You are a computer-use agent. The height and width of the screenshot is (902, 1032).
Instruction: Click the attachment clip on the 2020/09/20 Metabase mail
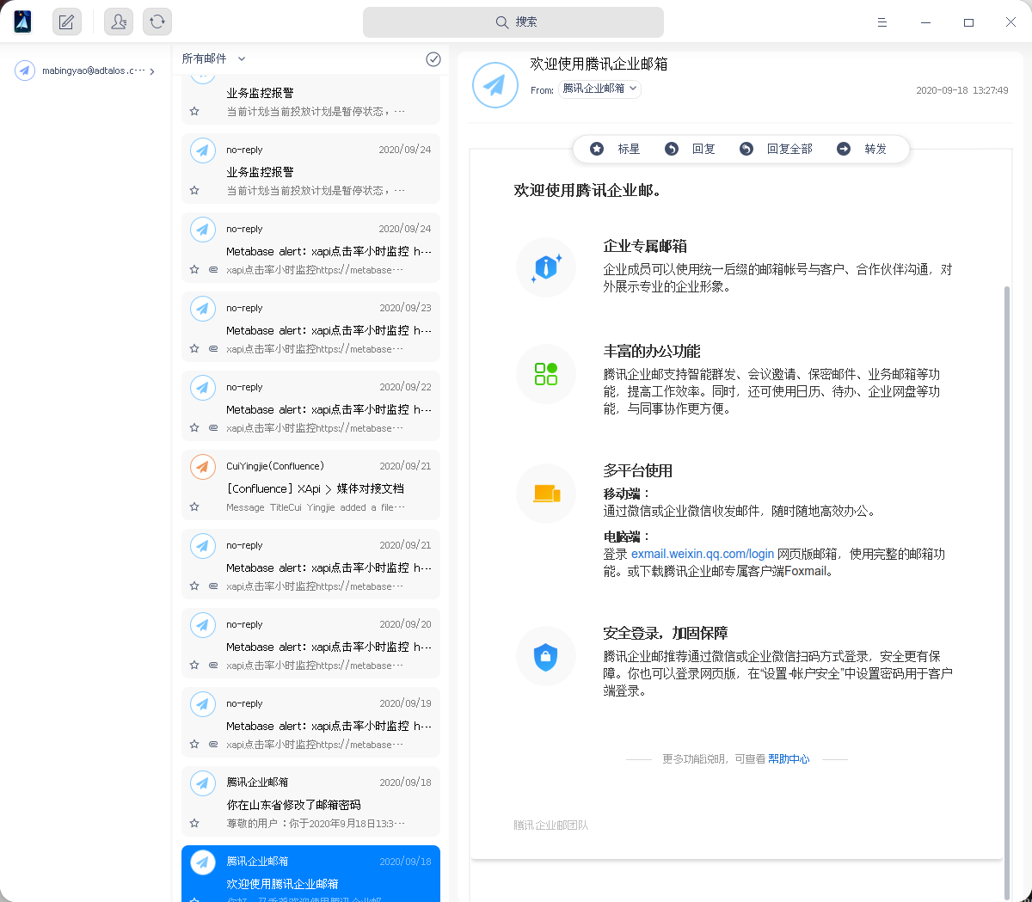coord(213,665)
